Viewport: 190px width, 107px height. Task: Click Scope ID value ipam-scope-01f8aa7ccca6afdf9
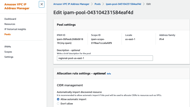click(101, 41)
